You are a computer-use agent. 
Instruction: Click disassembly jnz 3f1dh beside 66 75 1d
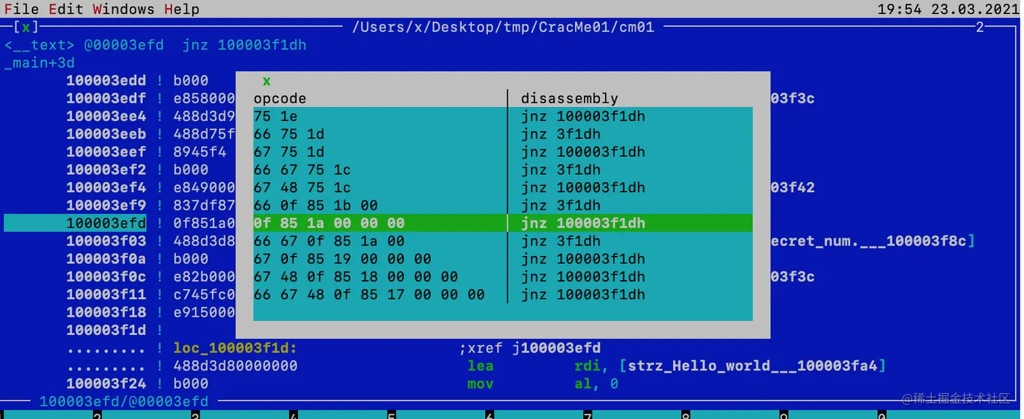click(561, 134)
